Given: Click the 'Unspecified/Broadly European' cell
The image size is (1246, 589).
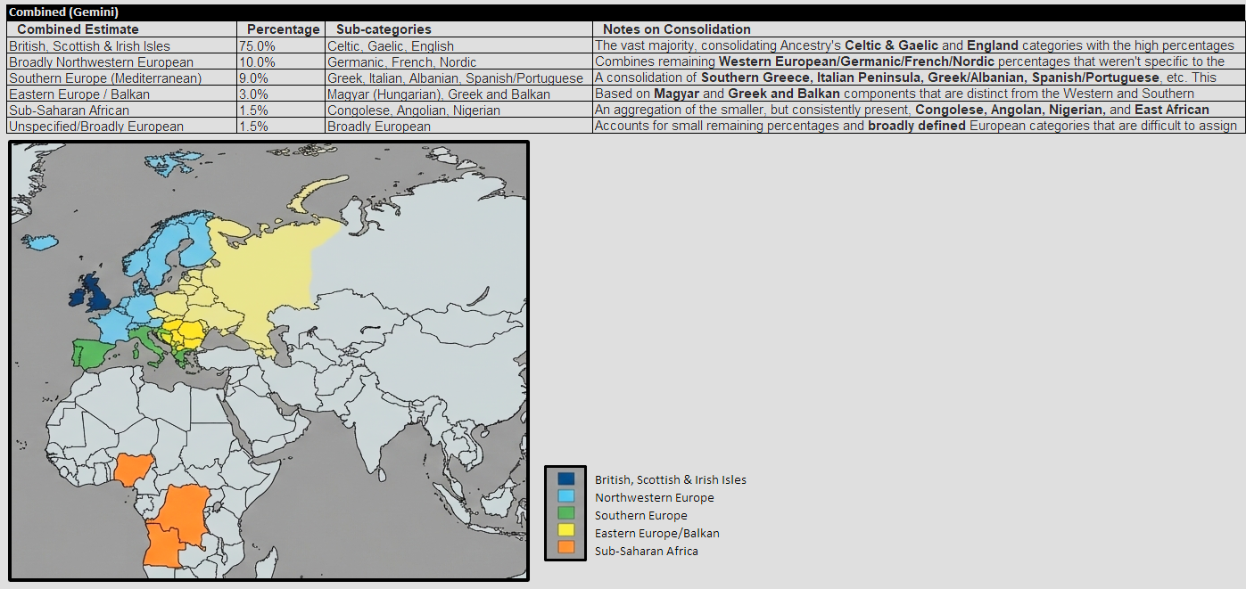Looking at the screenshot, I should (96, 127).
